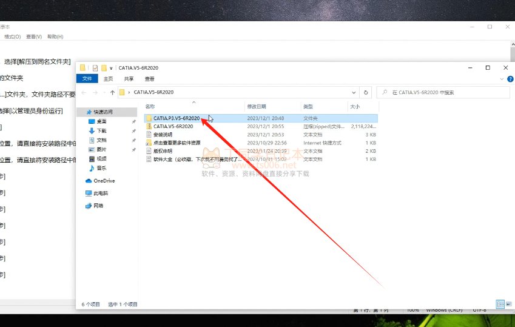This screenshot has width=515, height=327.
Task: Select the 点击查看更多软件资源 shortcut icon
Action: (149, 143)
